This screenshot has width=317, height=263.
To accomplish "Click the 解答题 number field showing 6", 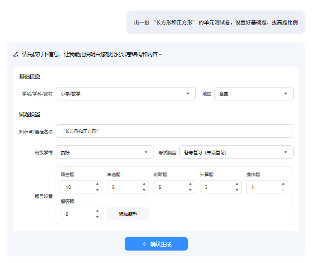I will pyautogui.click(x=81, y=214).
